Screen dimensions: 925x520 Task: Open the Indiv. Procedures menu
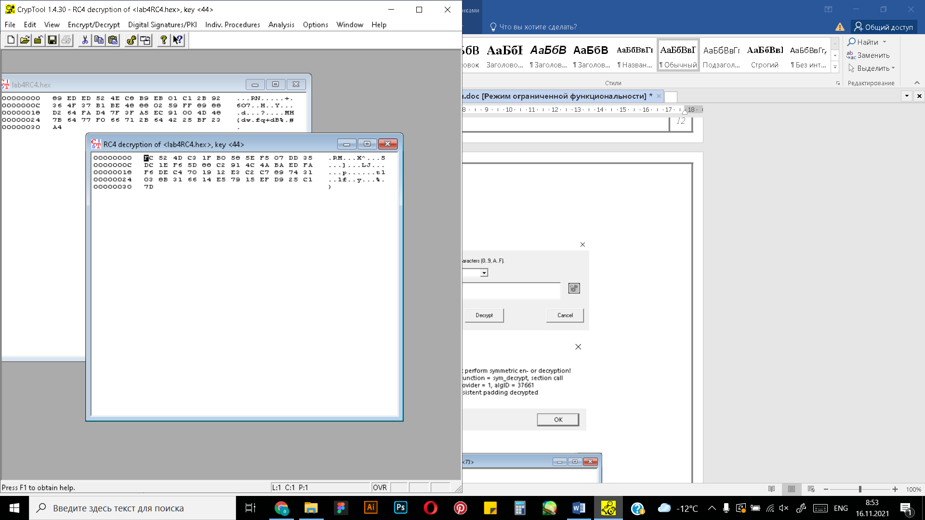[x=233, y=25]
